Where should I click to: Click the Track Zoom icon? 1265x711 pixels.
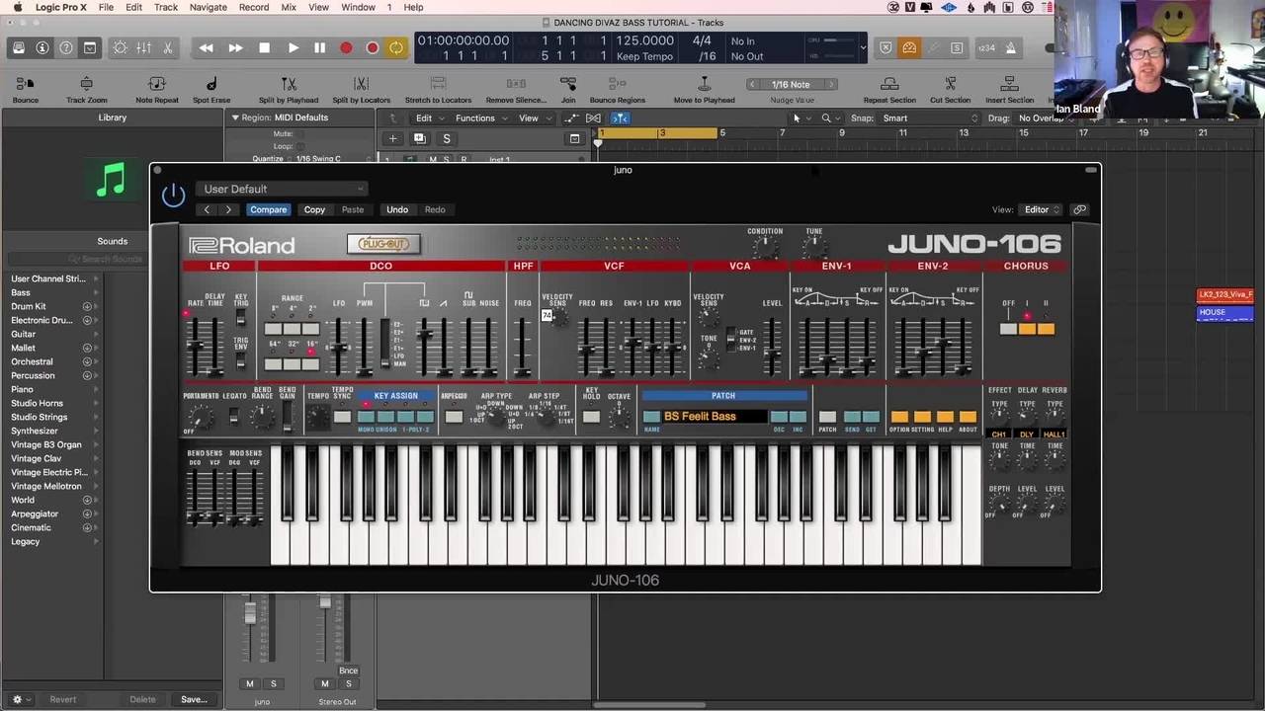click(x=86, y=89)
